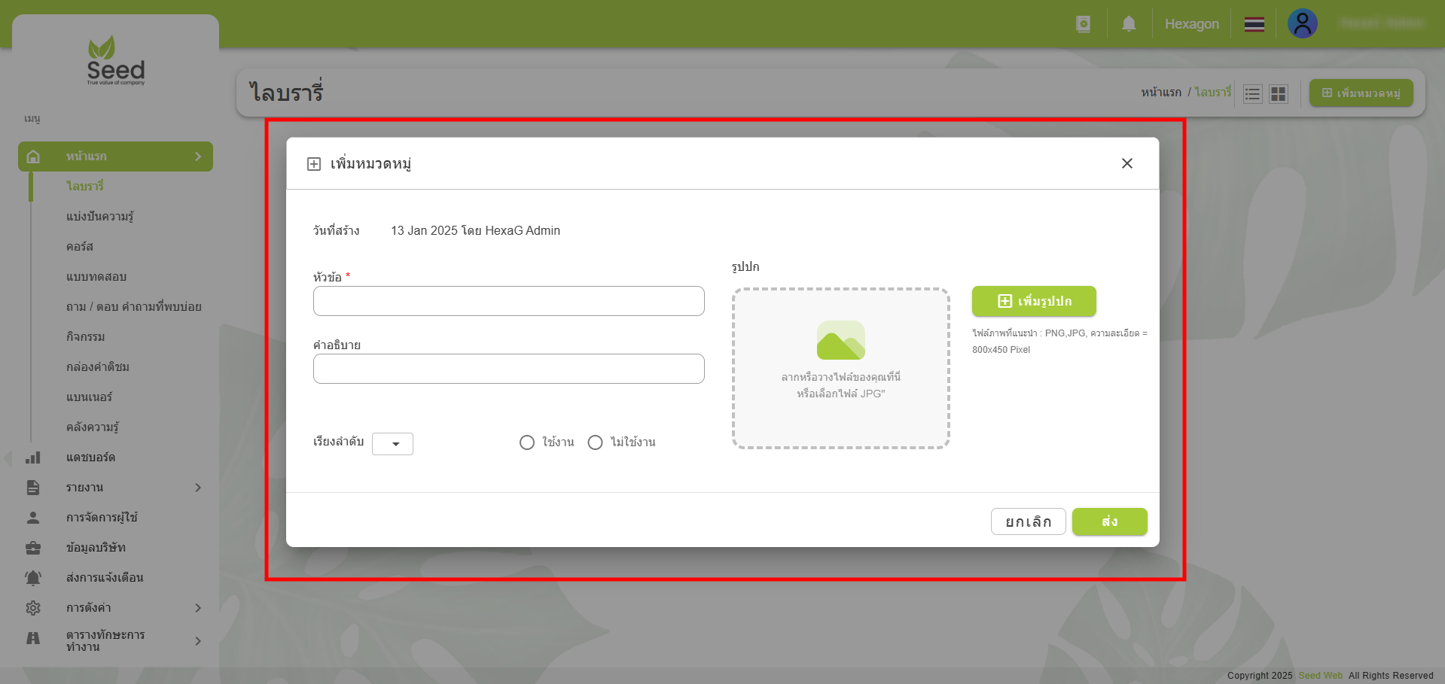Select the ใช้งาน radio button

pos(527,442)
